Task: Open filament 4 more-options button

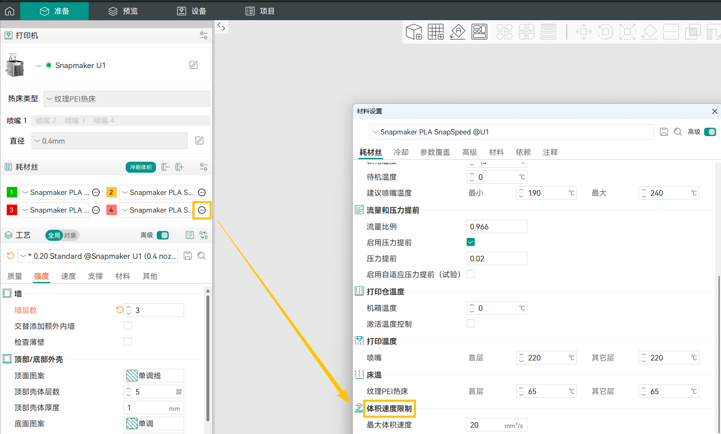Action: click(x=202, y=210)
